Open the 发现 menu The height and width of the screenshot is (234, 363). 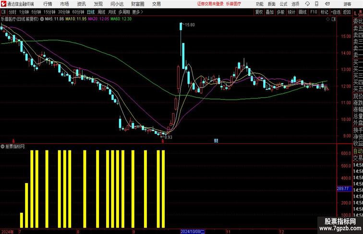pyautogui.click(x=98, y=4)
